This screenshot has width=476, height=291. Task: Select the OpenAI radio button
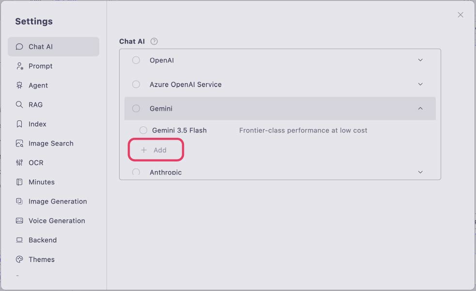click(136, 60)
